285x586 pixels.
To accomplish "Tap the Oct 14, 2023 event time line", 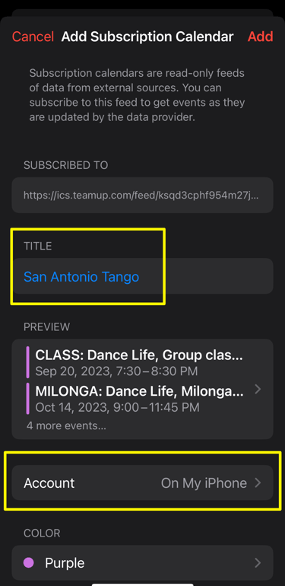I will 118,407.
